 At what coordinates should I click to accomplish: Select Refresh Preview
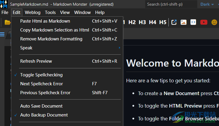[x=67, y=61]
